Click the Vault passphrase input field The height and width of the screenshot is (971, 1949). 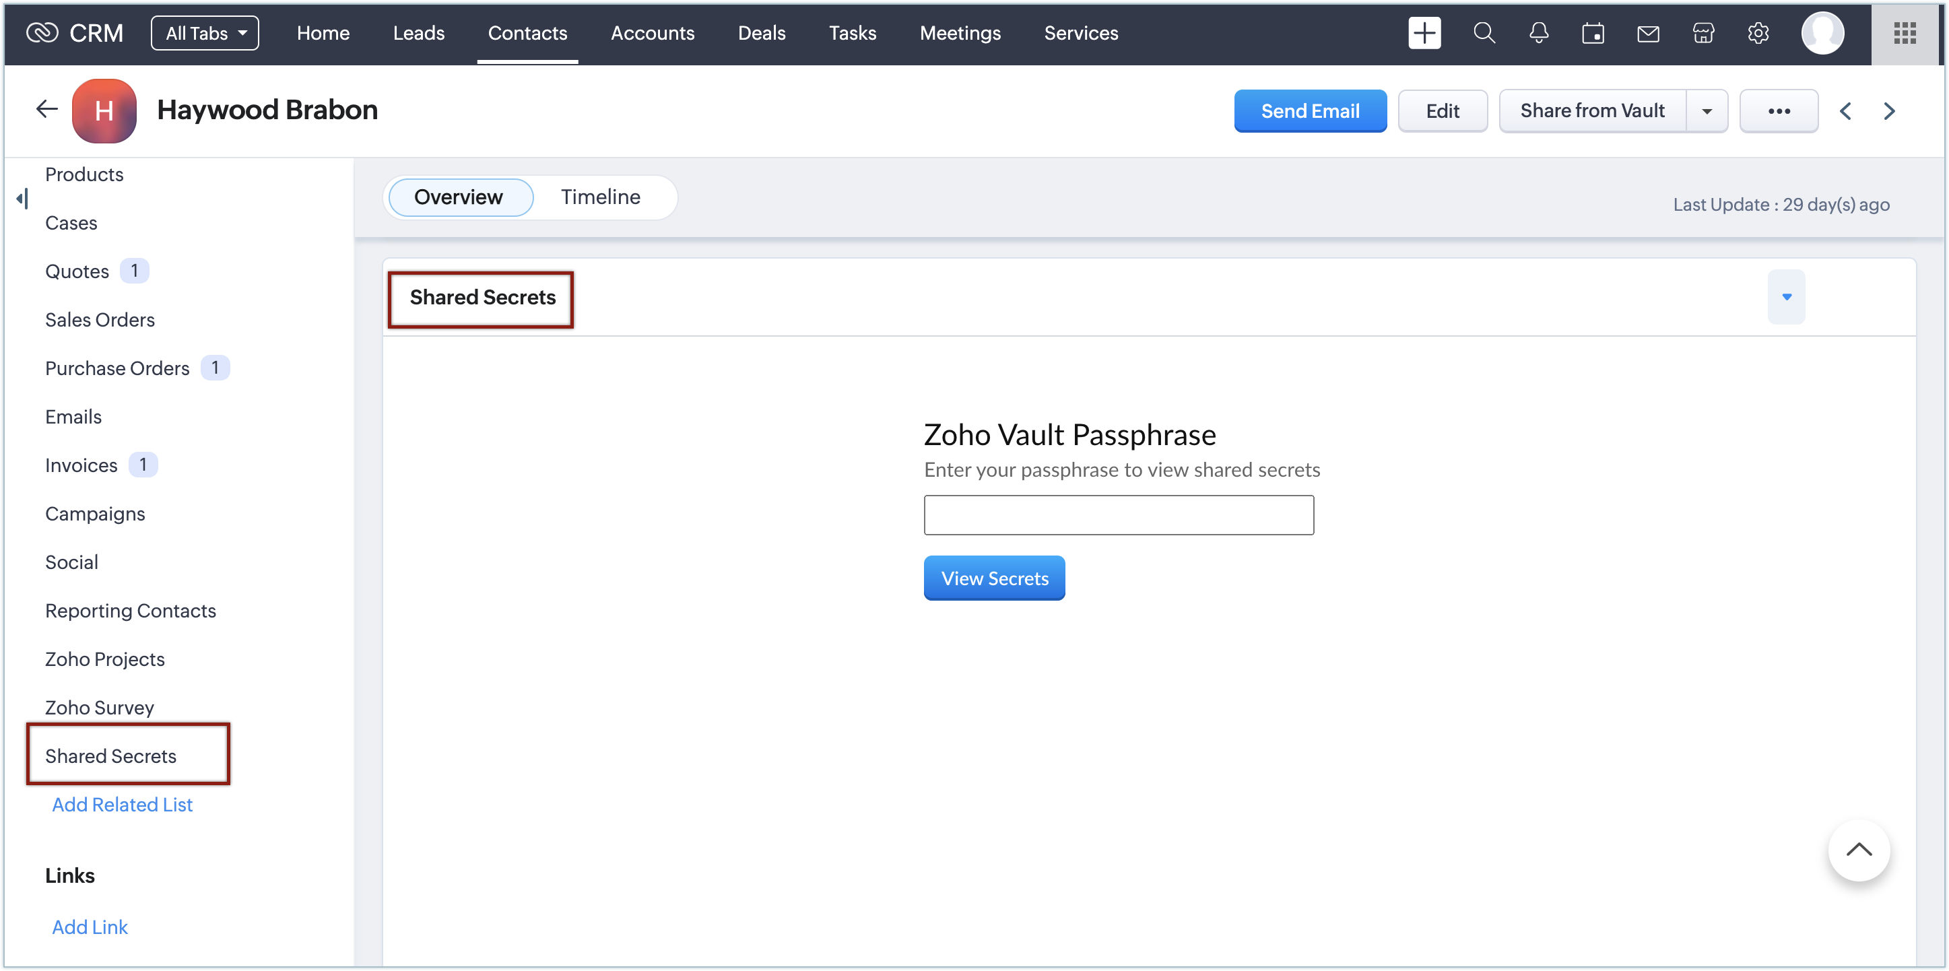pos(1118,515)
